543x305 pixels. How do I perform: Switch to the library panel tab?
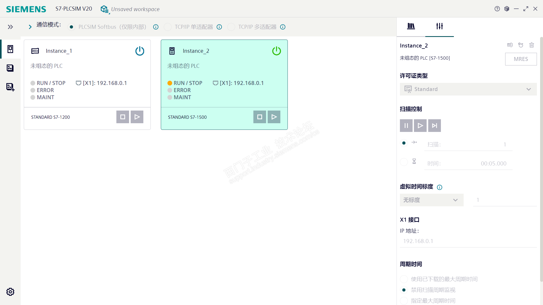(x=411, y=26)
